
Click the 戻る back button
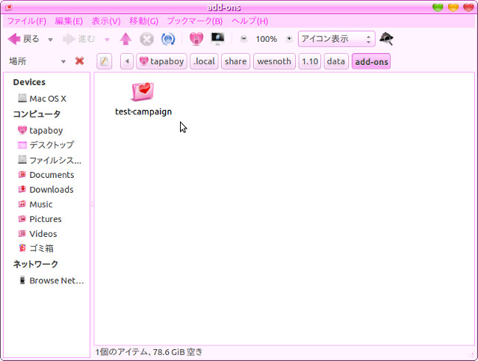24,39
